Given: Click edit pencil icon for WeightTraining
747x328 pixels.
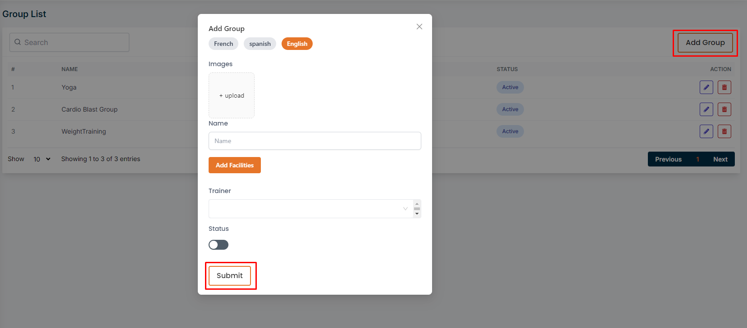Looking at the screenshot, I should 706,131.
